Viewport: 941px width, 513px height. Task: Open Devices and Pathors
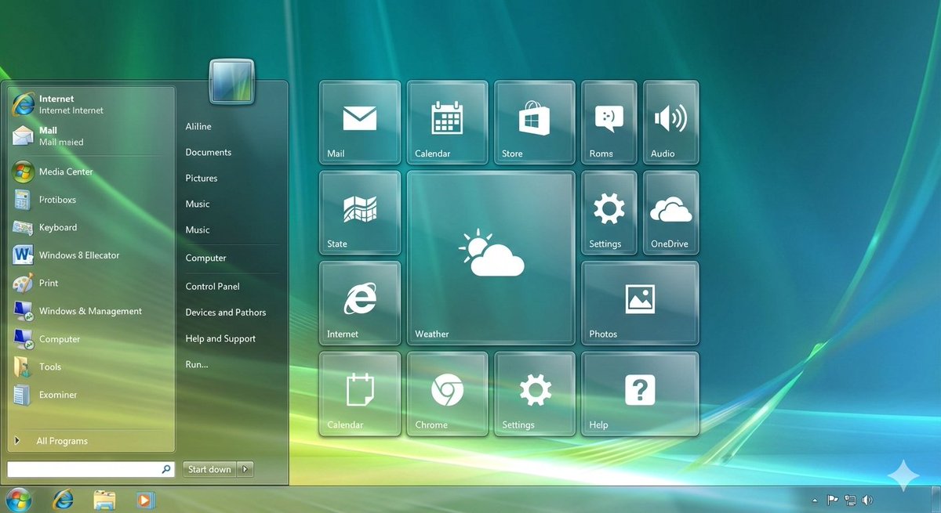pos(226,312)
